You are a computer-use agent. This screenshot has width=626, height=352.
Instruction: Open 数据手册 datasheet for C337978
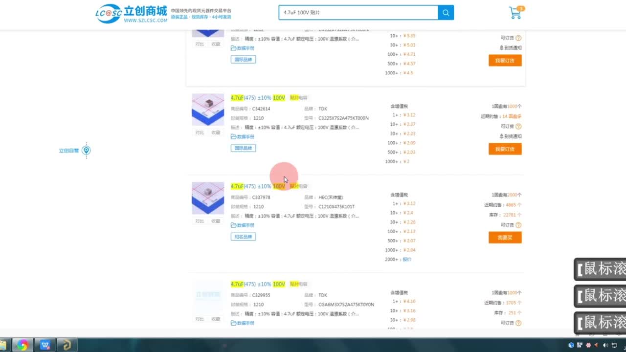243,225
